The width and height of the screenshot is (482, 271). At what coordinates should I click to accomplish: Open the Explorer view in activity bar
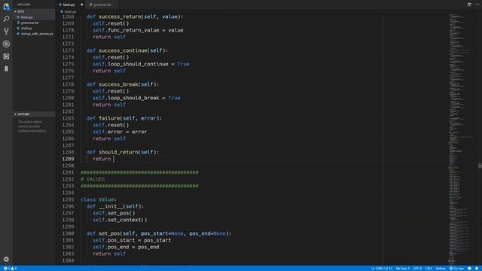tap(6, 7)
